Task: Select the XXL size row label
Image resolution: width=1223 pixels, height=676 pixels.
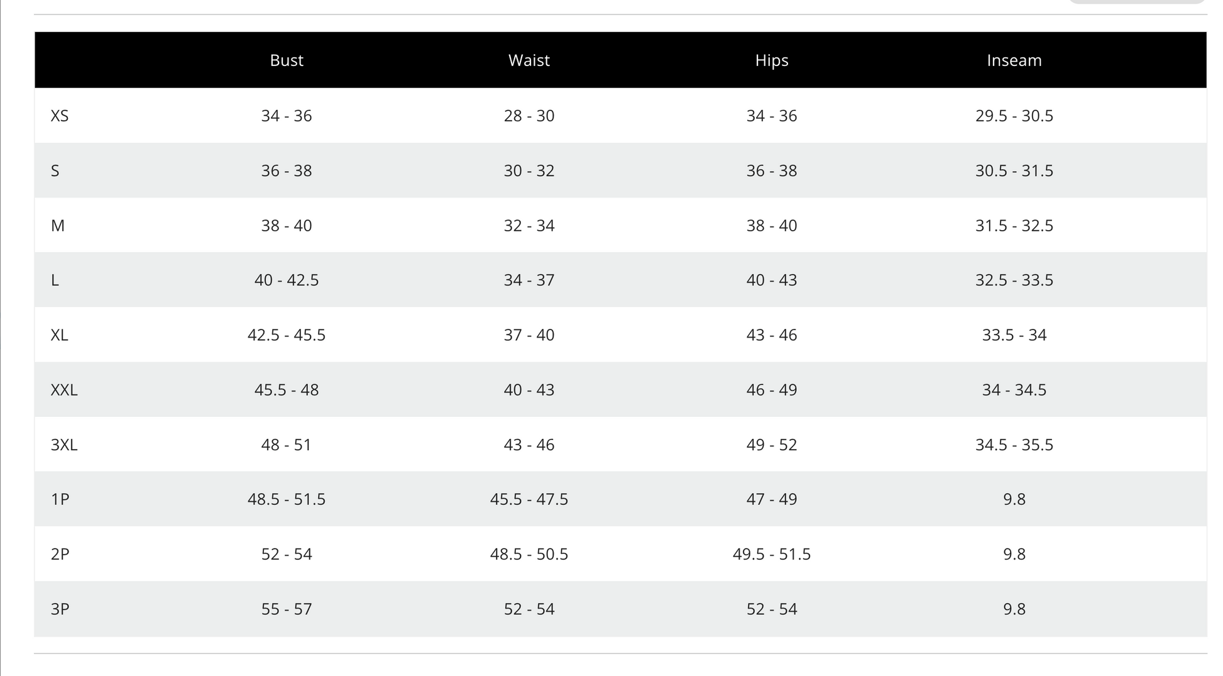Action: point(64,390)
